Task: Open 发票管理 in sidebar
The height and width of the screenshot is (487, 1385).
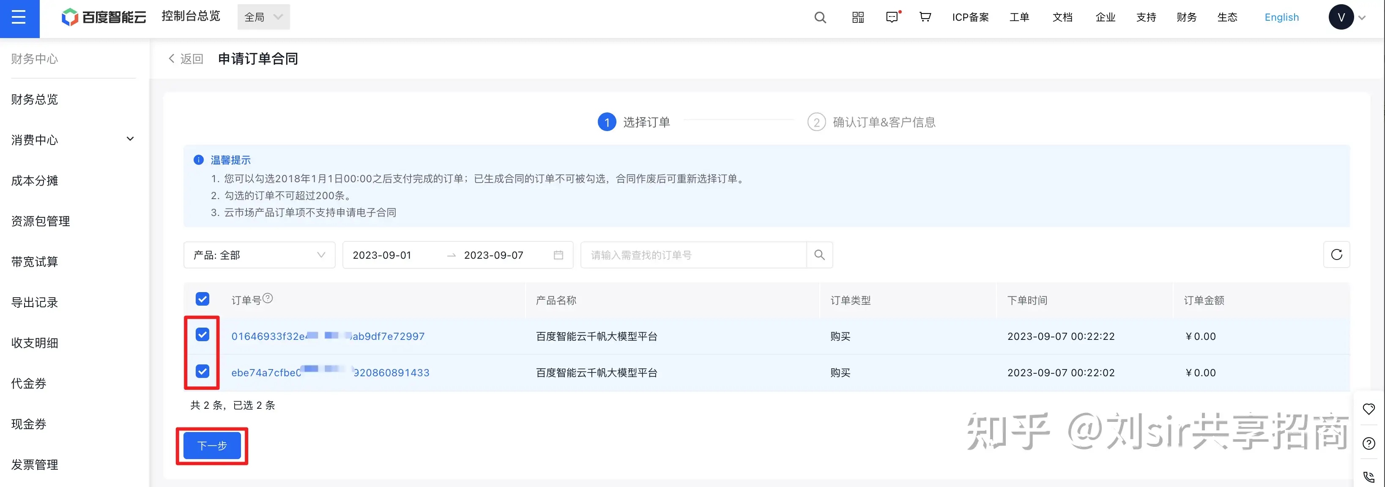Action: pyautogui.click(x=34, y=465)
